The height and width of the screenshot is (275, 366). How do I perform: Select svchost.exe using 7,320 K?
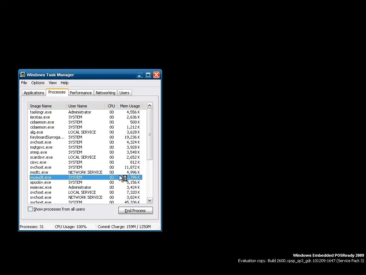coord(86,192)
